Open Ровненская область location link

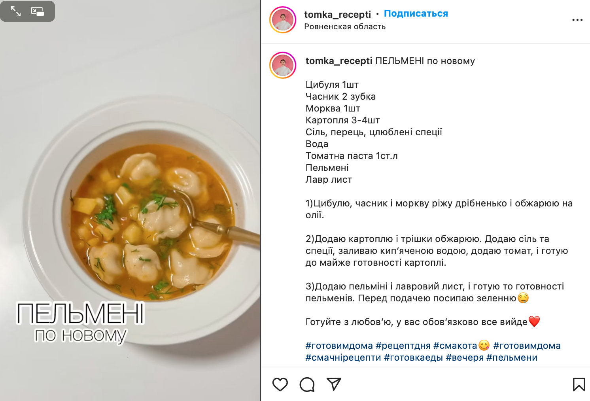point(345,26)
